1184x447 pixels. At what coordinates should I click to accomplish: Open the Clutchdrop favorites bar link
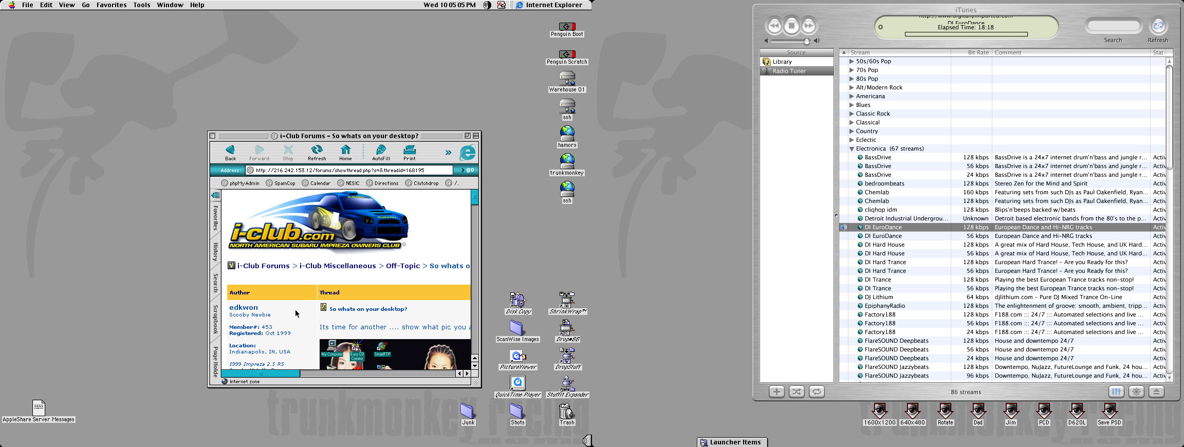coord(422,183)
